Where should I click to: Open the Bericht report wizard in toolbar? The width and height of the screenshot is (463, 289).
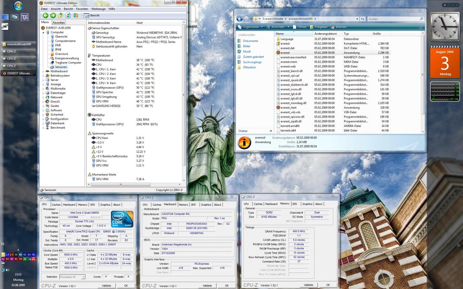(92, 15)
